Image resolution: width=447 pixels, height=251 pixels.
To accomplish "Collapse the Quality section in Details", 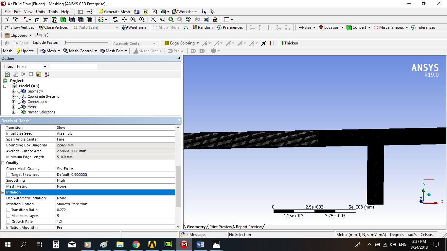I will point(3,163).
